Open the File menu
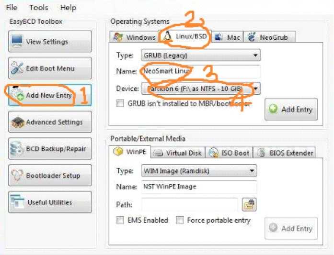334x255 pixels. (x=12, y=8)
